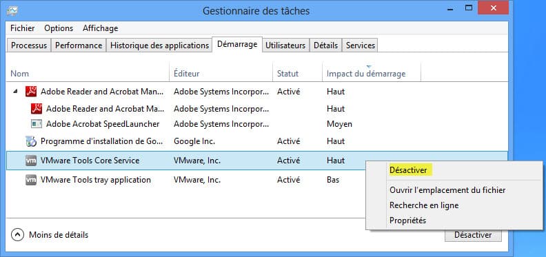Collapse the Adobe Reader and Acrobat Manager group

click(15, 92)
